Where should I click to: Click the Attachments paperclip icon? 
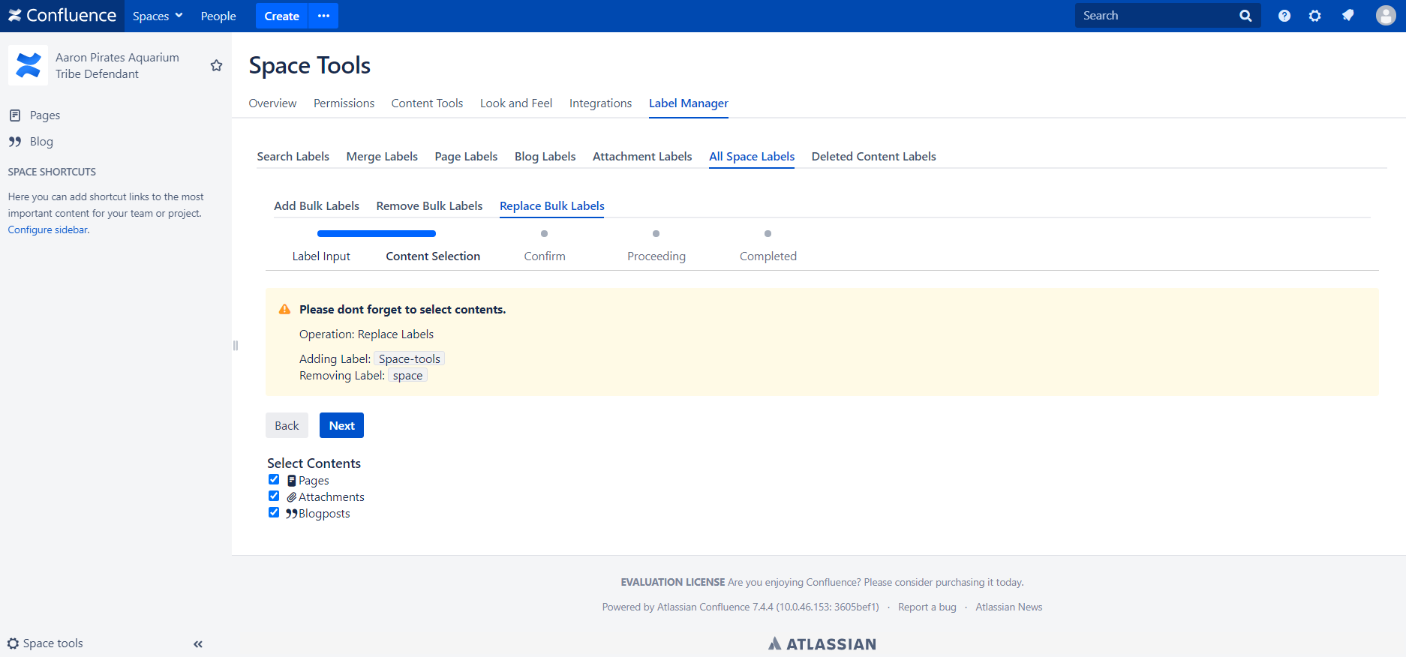[x=292, y=497]
